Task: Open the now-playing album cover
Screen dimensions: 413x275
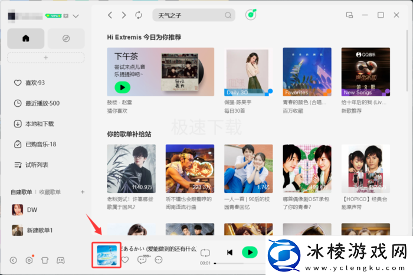Action: pyautogui.click(x=106, y=255)
